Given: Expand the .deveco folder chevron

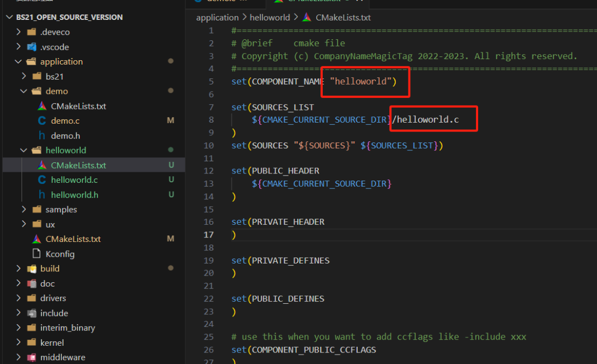Looking at the screenshot, I should pos(18,32).
